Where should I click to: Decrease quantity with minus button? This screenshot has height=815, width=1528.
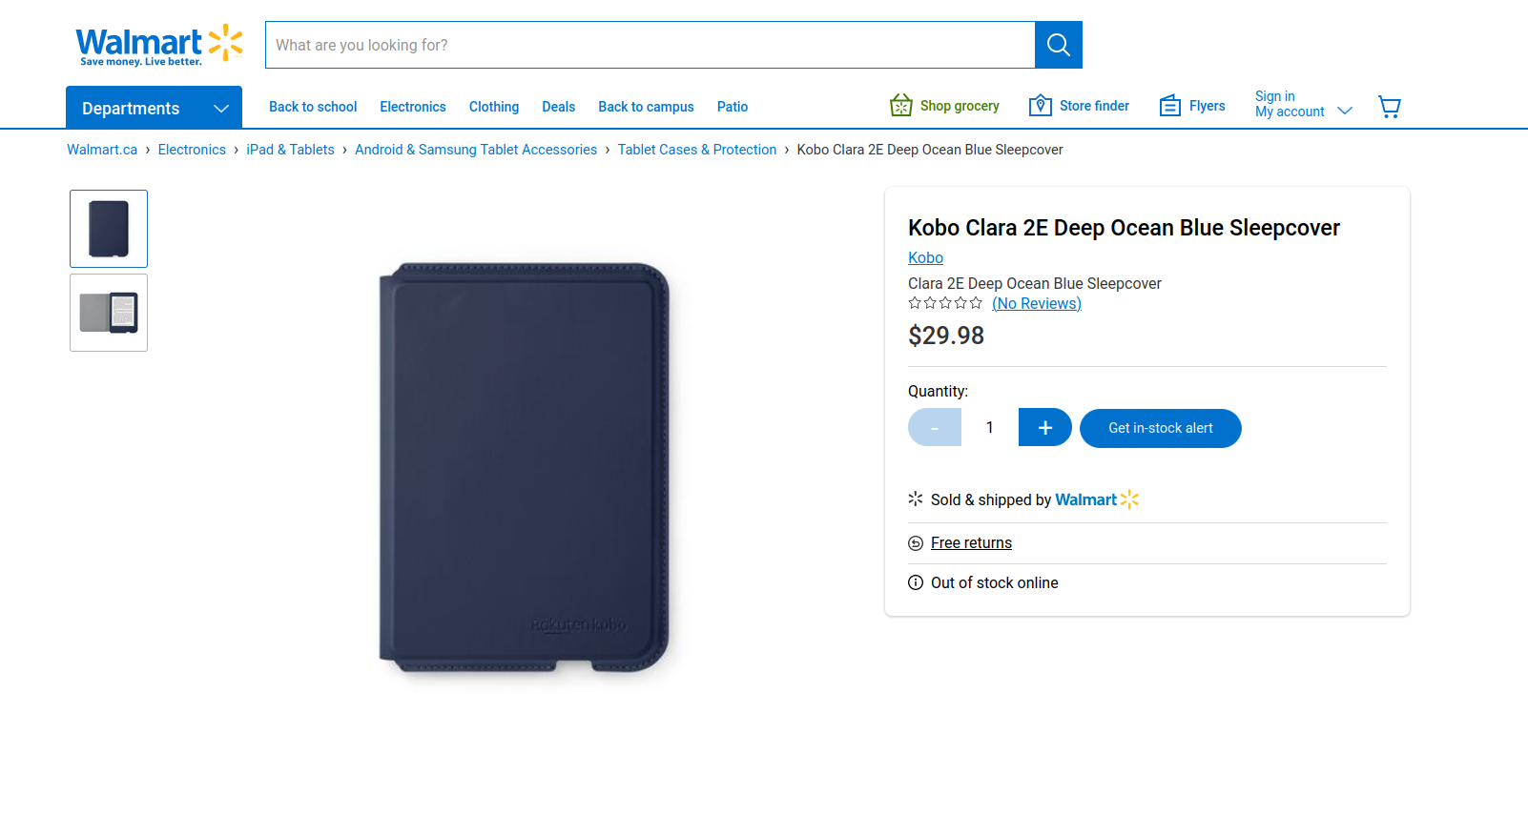pyautogui.click(x=935, y=427)
